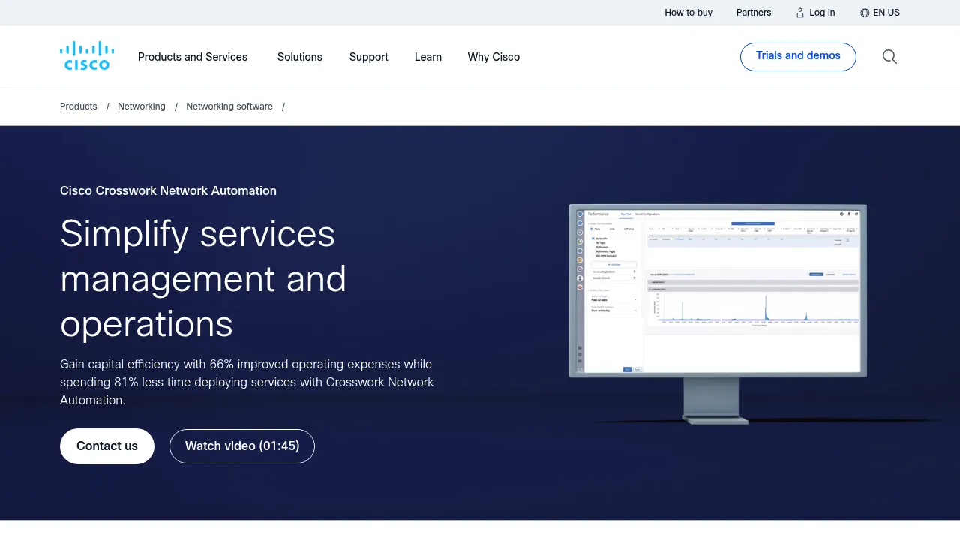Open the Learn menu
Screen dimensions: 960x540
click(428, 57)
